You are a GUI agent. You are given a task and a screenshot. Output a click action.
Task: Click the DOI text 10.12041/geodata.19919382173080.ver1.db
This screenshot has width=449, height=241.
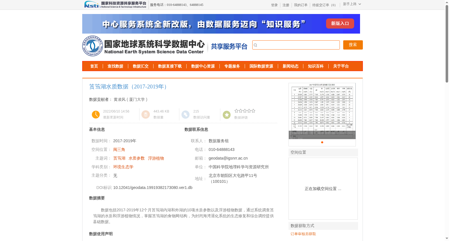point(153,188)
